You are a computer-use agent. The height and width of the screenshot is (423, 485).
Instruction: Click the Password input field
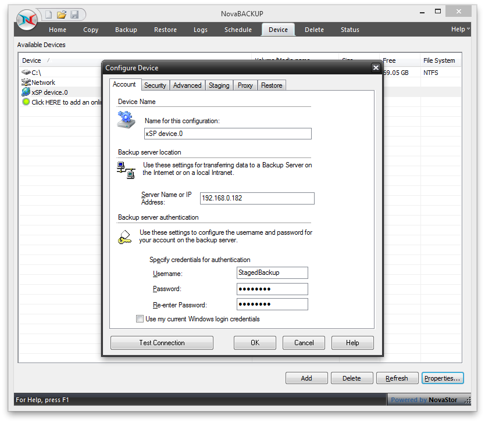click(x=272, y=289)
